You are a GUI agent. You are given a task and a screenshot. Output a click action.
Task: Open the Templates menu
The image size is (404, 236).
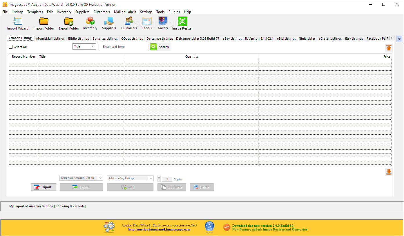pyautogui.click(x=35, y=12)
